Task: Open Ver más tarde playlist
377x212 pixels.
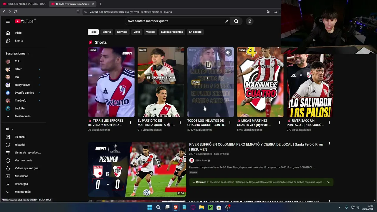Action: pyautogui.click(x=23, y=160)
